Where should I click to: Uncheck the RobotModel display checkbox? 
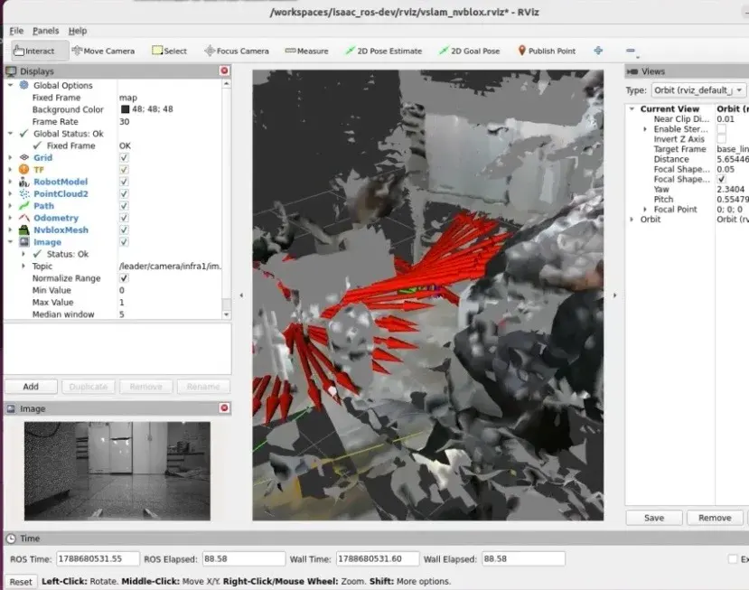[124, 182]
